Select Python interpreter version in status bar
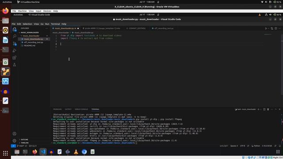This screenshot has height=159, width=283. (x=267, y=146)
